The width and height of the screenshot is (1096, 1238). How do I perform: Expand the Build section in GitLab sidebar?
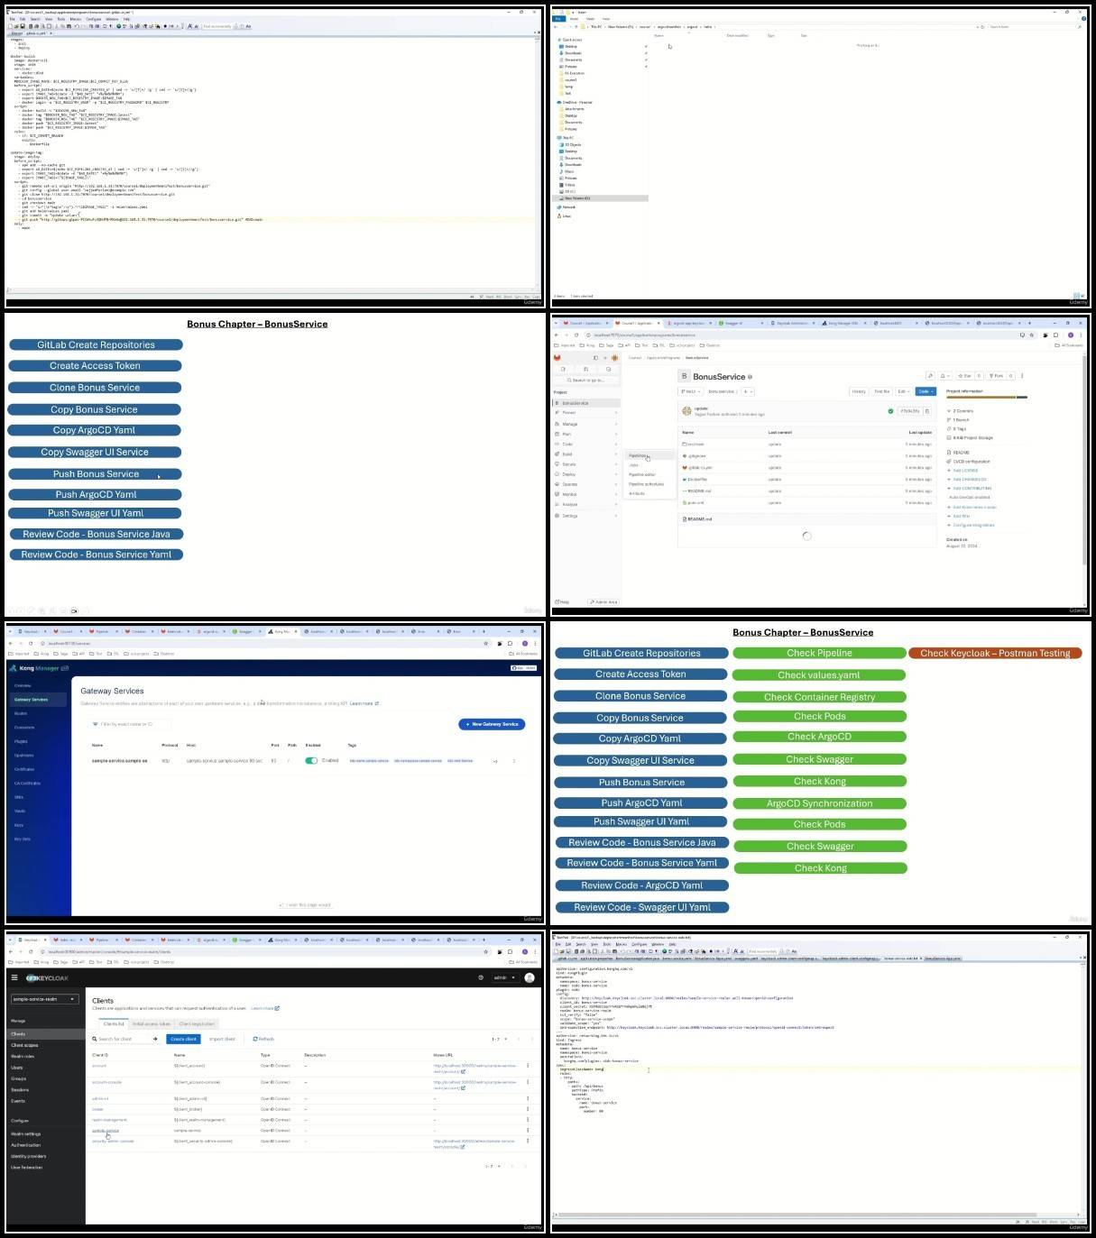tap(585, 454)
